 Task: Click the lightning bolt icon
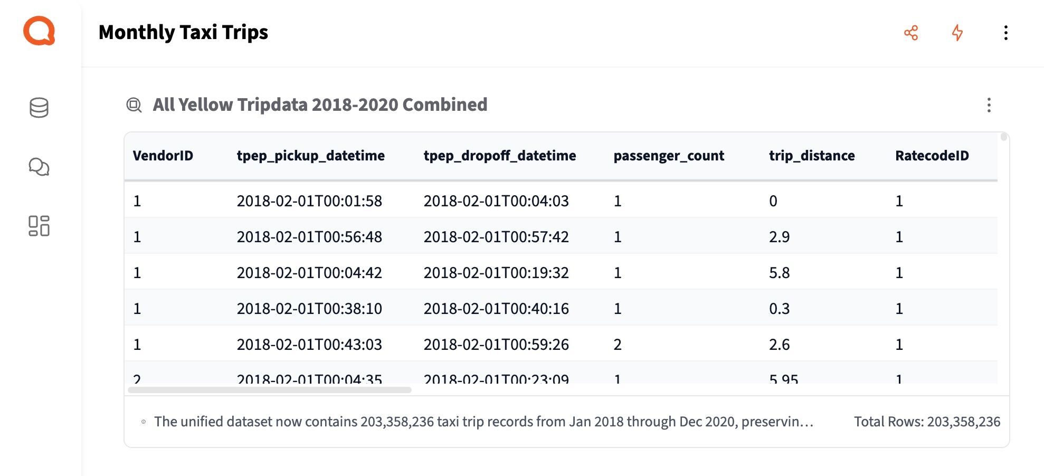click(957, 33)
